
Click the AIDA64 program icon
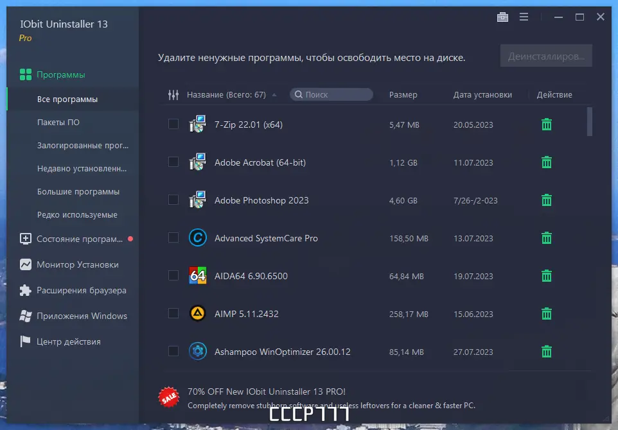(197, 275)
